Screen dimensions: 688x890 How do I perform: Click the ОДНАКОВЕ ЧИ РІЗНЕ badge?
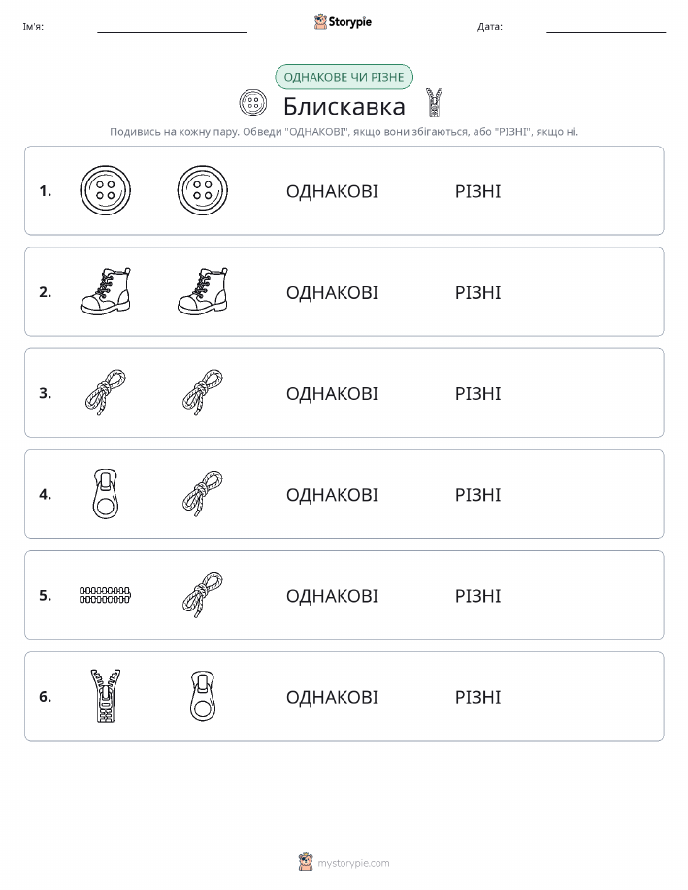coord(344,77)
